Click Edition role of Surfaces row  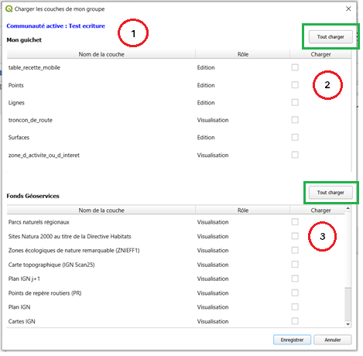point(206,138)
